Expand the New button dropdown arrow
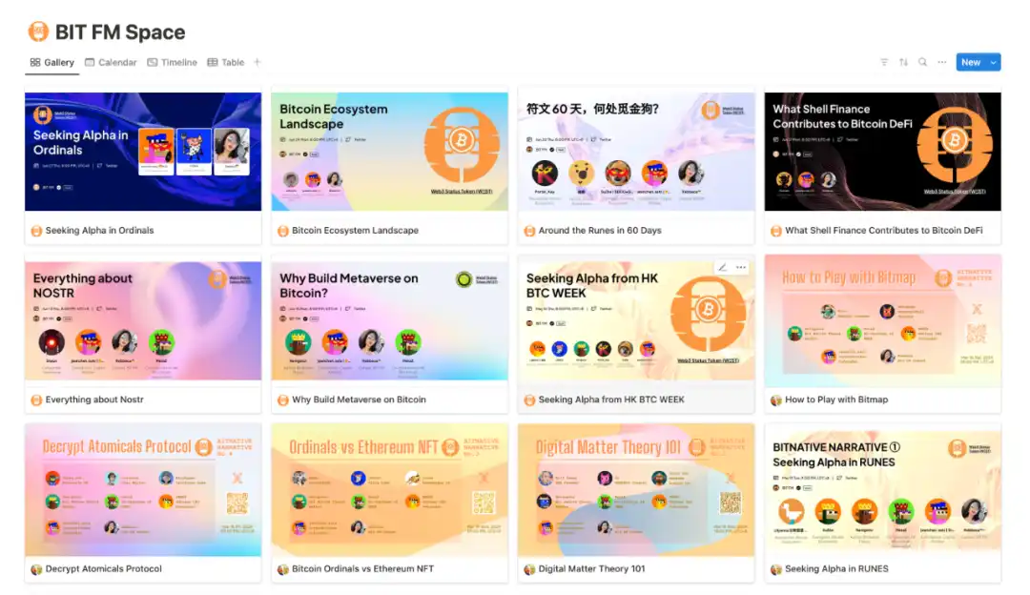The image size is (1030, 595). click(993, 62)
